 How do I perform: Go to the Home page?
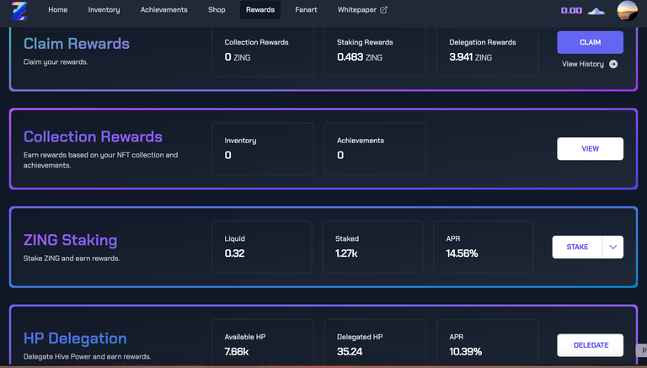(58, 9)
